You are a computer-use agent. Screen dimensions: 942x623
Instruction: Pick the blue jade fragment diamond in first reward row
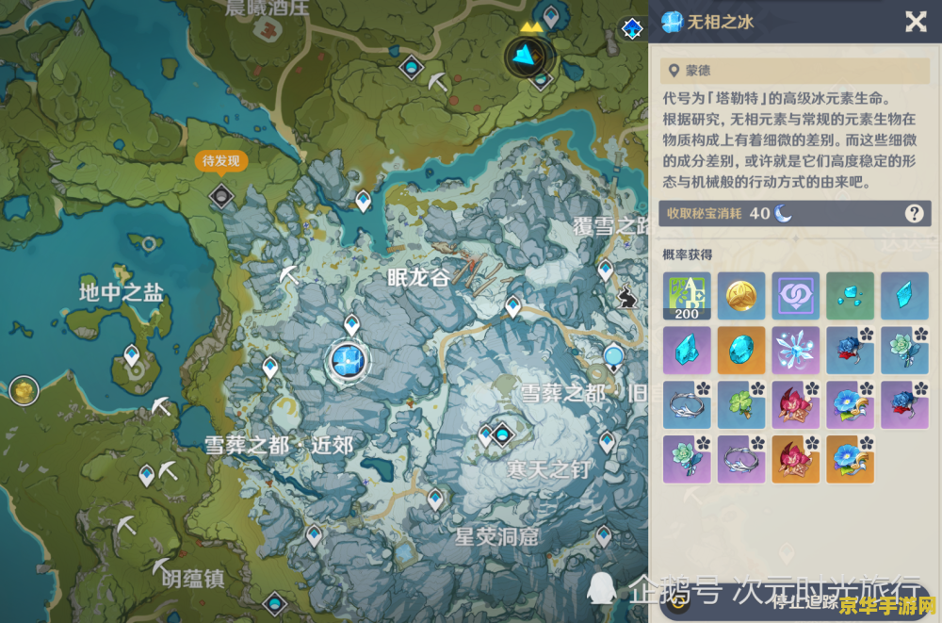click(x=904, y=296)
